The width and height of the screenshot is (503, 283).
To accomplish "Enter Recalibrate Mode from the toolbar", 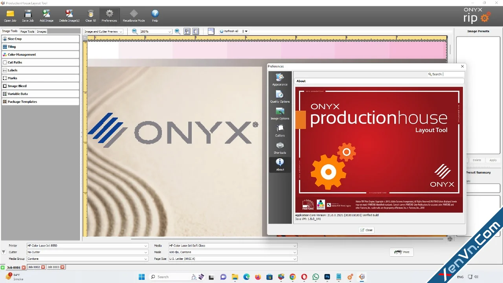I will [134, 16].
